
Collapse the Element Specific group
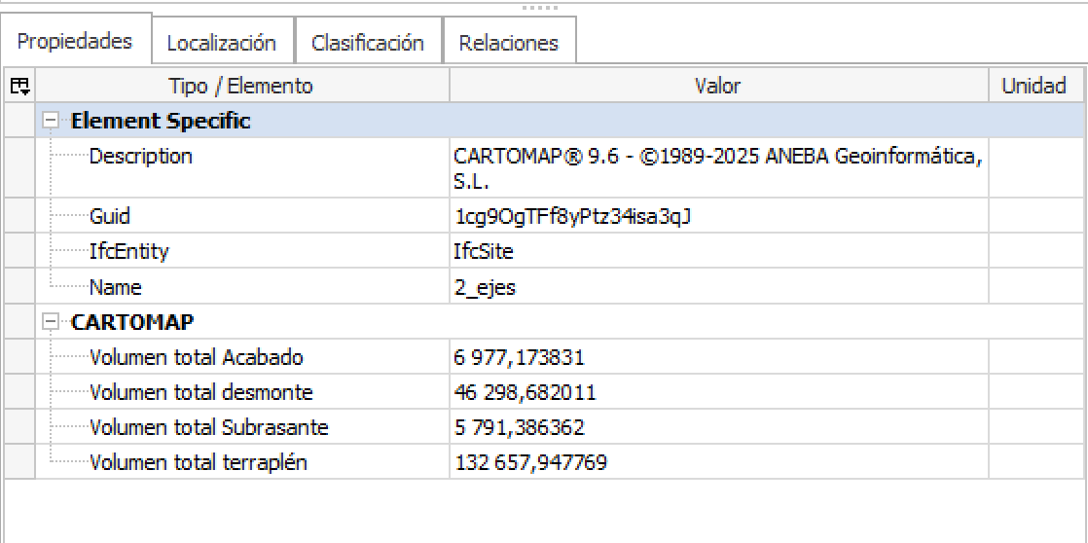point(50,121)
